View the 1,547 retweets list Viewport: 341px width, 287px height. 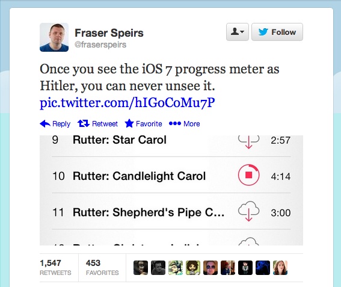(x=55, y=267)
